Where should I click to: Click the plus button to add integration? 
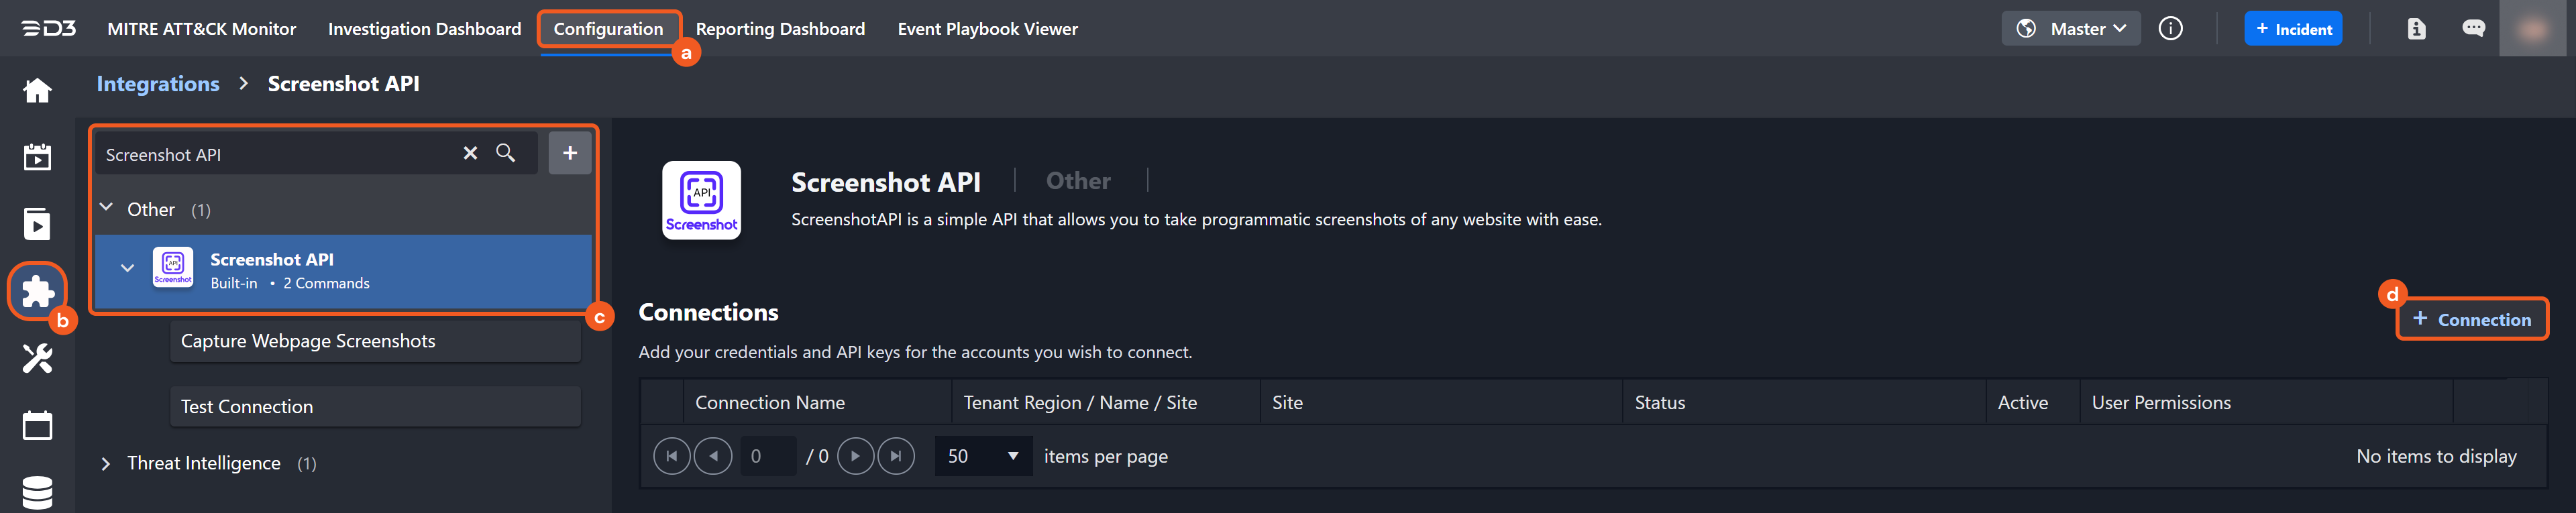click(x=570, y=153)
